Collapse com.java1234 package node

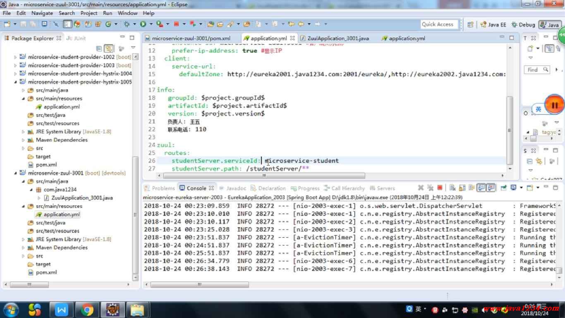(32, 190)
